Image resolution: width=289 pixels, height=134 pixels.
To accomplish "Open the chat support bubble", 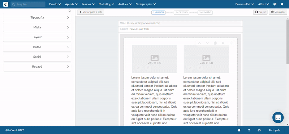I will click(x=278, y=117).
